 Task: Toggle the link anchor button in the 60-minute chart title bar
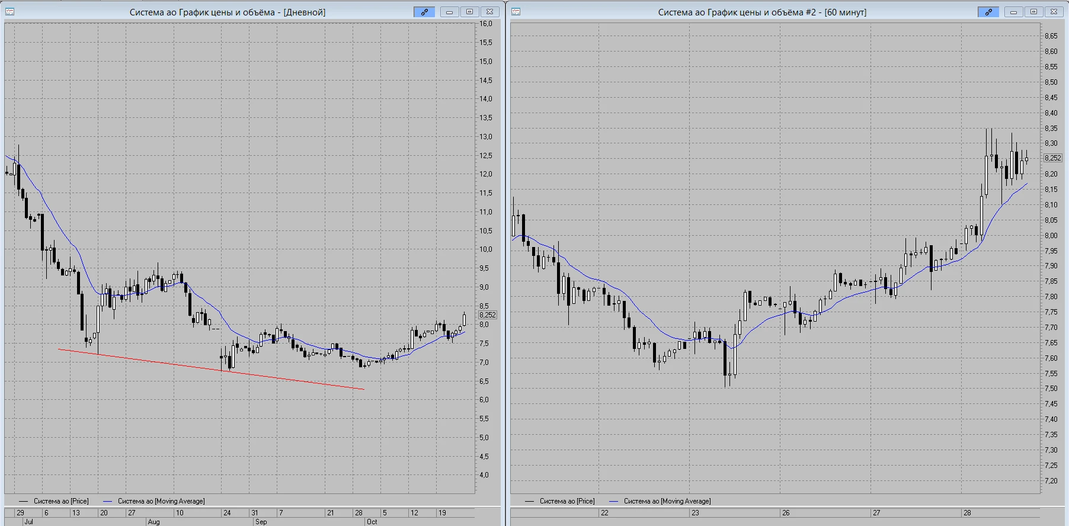pos(988,12)
